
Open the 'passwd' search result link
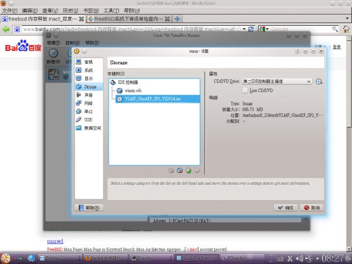(x=55, y=241)
